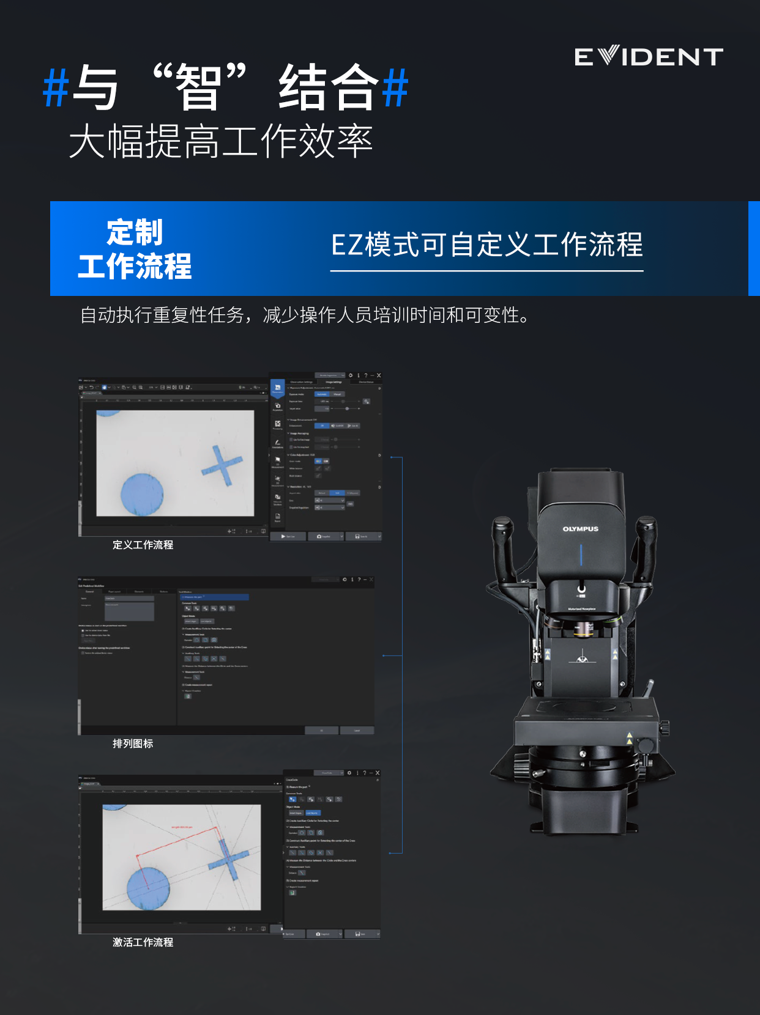
Task: Click the Report Creation icon in bottom workflow panel
Action: click(292, 893)
